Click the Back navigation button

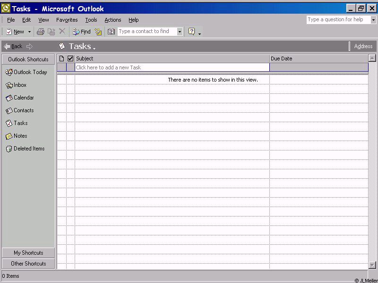tap(13, 46)
